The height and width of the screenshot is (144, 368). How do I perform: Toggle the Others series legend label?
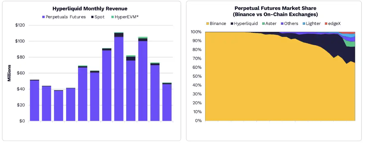pos(291,24)
